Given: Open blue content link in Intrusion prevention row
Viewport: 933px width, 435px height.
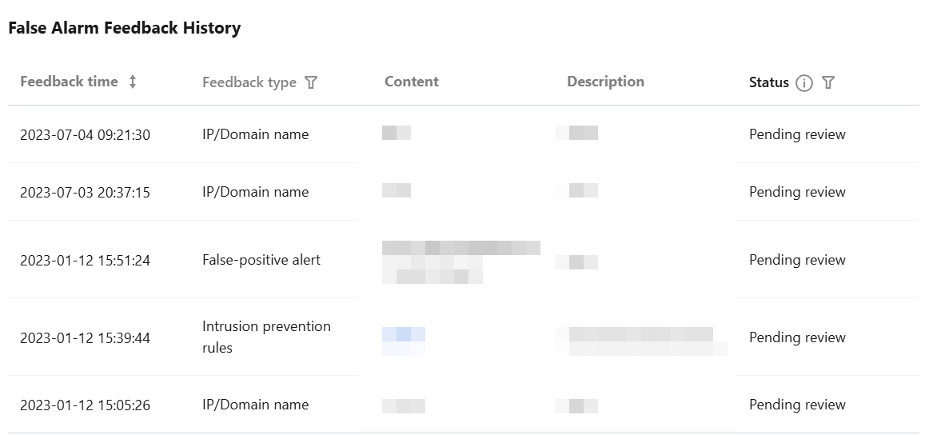Looking at the screenshot, I should (404, 336).
